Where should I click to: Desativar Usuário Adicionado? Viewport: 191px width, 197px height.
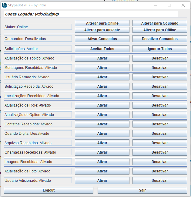tap(160, 181)
